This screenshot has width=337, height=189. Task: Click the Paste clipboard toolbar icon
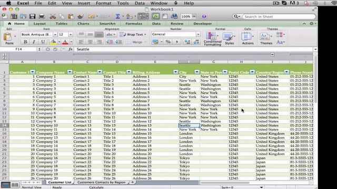71,16
